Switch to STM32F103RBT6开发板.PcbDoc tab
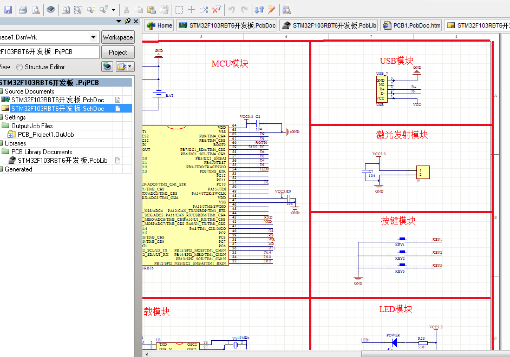Viewport: 510px width, 357px height. click(227, 25)
